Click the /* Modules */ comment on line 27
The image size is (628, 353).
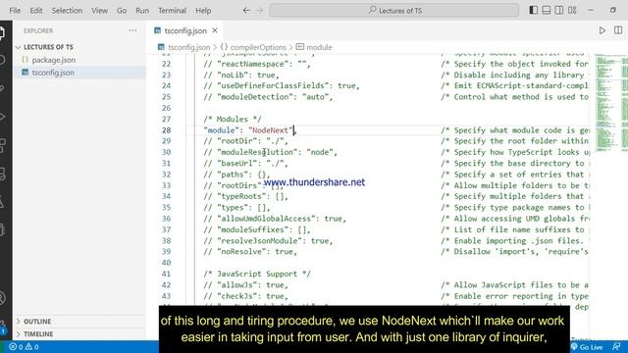[x=233, y=119]
